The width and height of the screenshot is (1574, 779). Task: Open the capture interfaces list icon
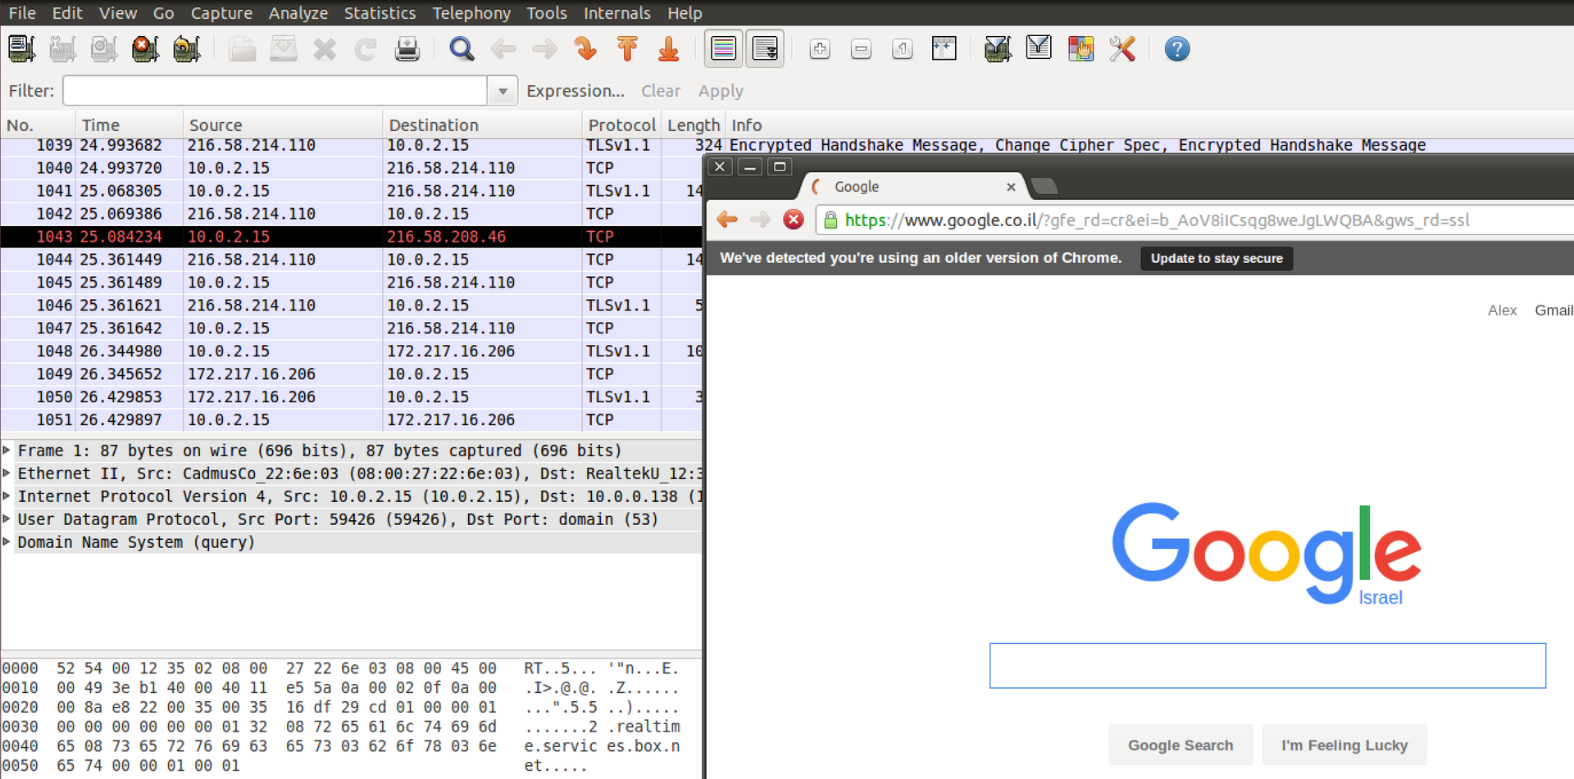tap(21, 49)
